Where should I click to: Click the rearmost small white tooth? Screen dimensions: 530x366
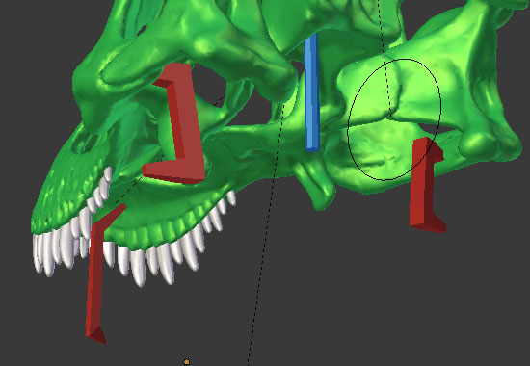coord(231,197)
